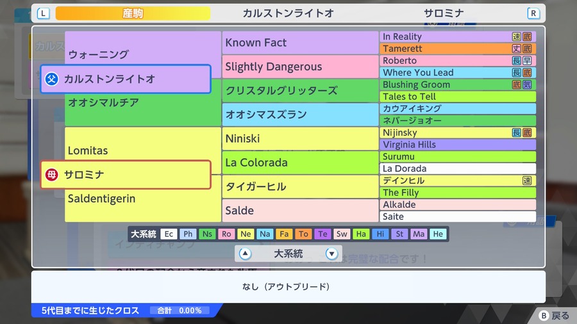The width and height of the screenshot is (577, 324).
Task: Click the 長 icon on Roberto row
Action: 517,61
